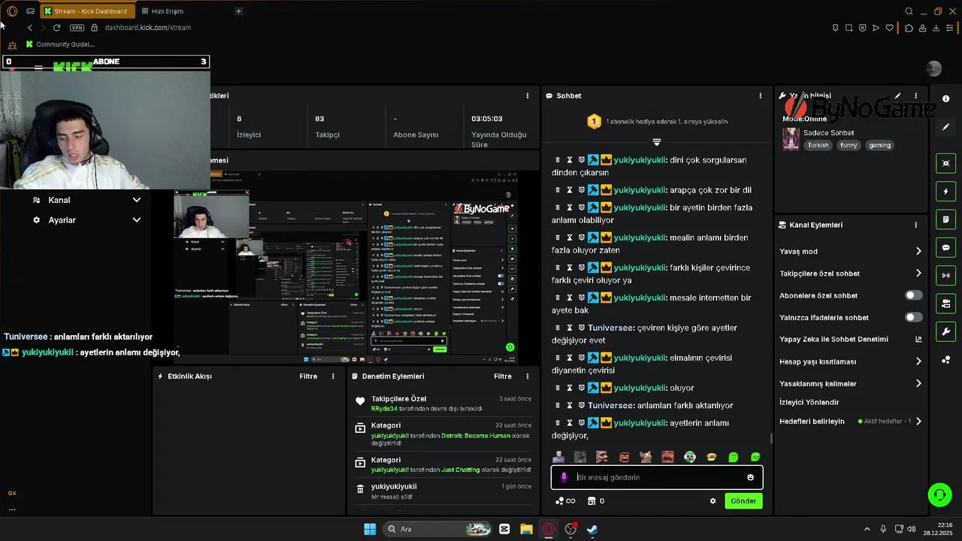The width and height of the screenshot is (962, 541).
Task: Toggle the screen capture panel icon in right sidebar
Action: point(946,163)
